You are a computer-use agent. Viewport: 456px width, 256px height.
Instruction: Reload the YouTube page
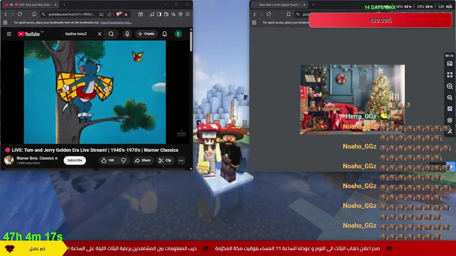(x=20, y=14)
